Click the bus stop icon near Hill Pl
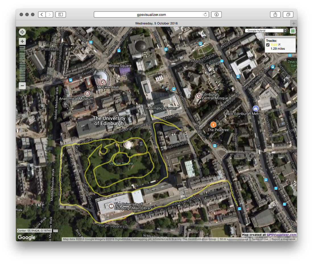313x264 pixels. (201, 43)
